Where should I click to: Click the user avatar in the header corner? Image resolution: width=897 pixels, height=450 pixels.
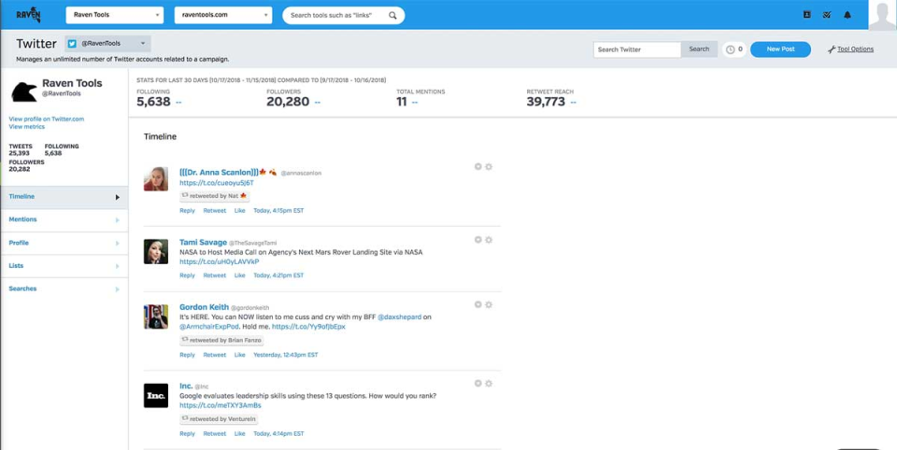click(x=881, y=16)
